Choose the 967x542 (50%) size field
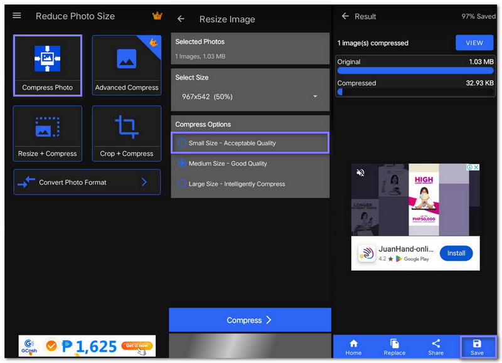The image size is (502, 363). tap(250, 97)
